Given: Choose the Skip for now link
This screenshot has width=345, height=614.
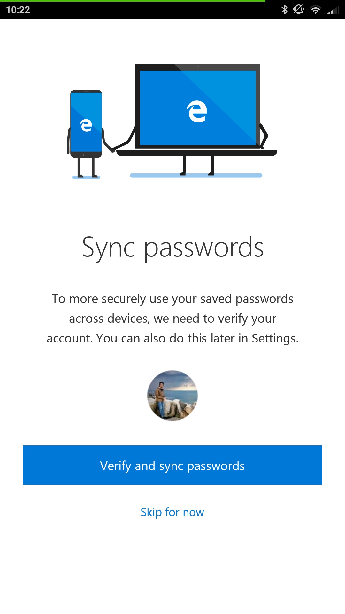Looking at the screenshot, I should [172, 512].
